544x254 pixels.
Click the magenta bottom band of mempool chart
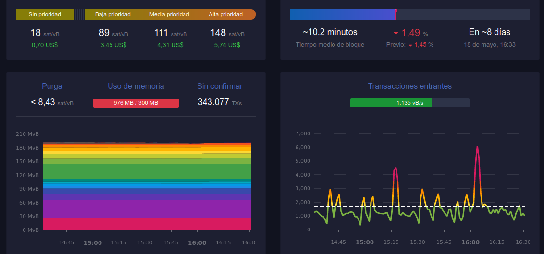[x=147, y=224]
